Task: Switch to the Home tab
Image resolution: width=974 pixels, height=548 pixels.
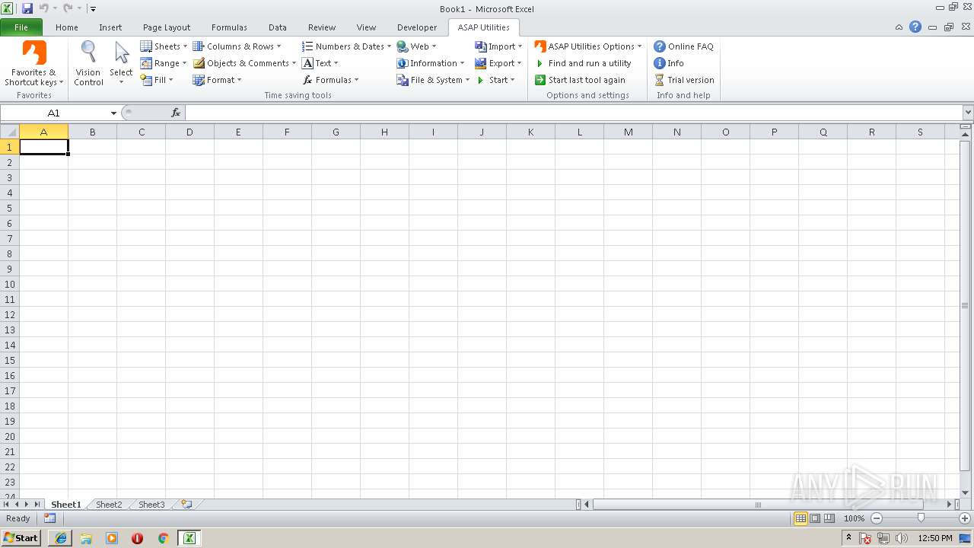Action: tap(67, 27)
